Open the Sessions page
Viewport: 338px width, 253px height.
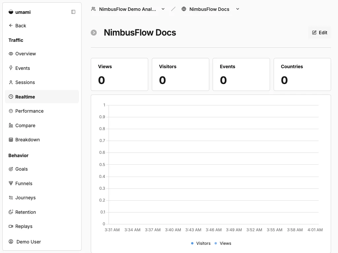pyautogui.click(x=42, y=82)
